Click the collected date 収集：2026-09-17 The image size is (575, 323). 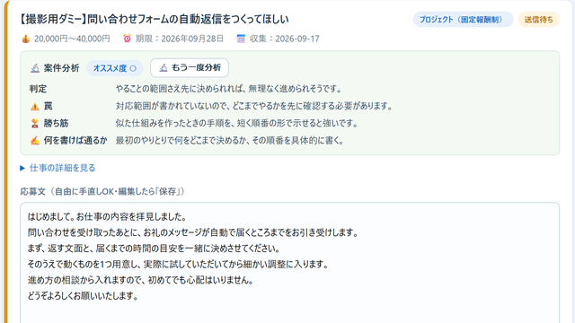(285, 39)
